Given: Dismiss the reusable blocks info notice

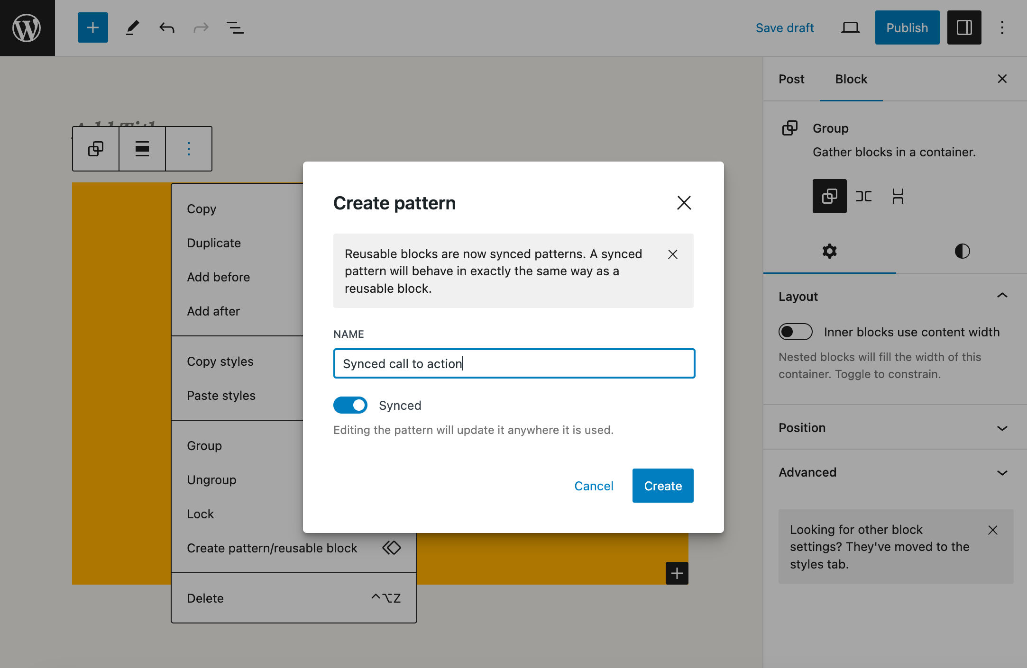Looking at the screenshot, I should [x=673, y=254].
